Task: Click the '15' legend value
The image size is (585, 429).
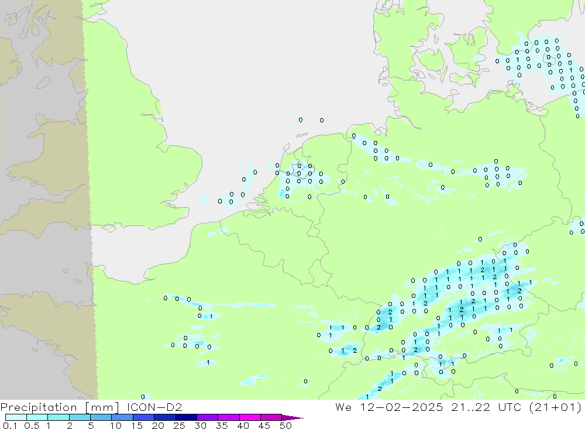Action: point(136,425)
